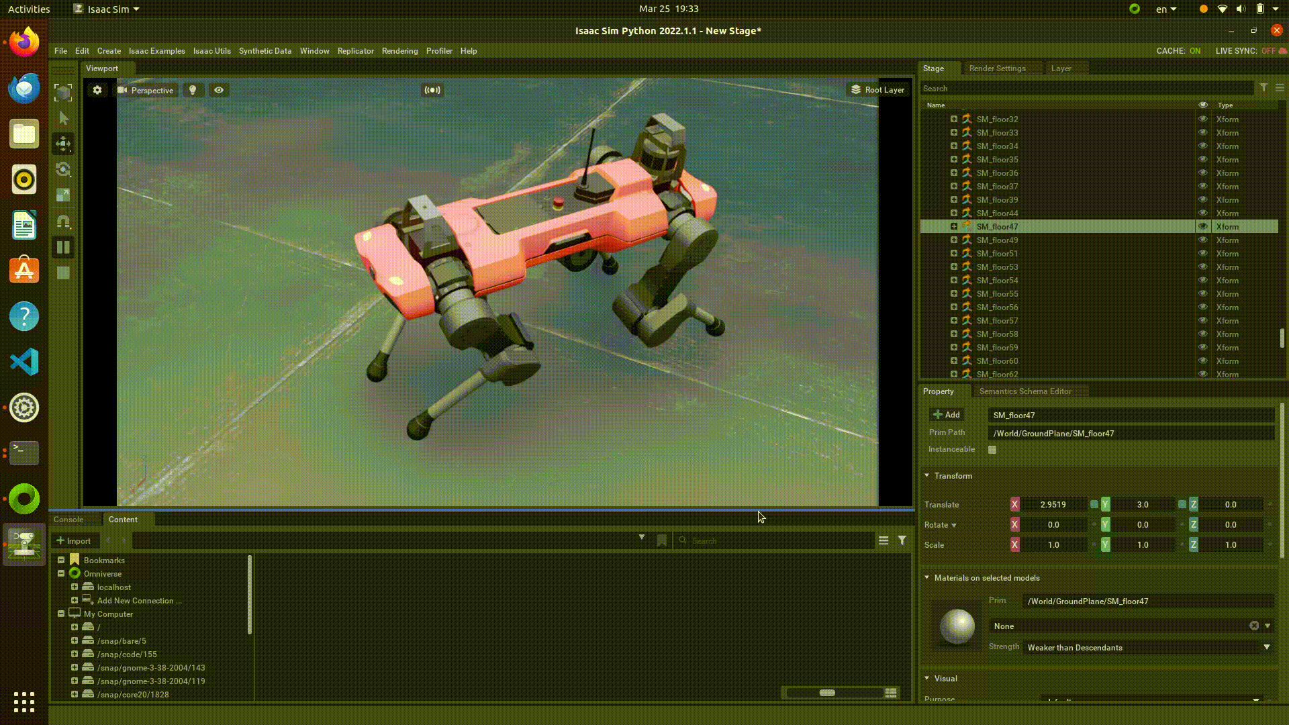1289x725 pixels.
Task: Toggle visibility of SM_floor35
Action: pos(1203,159)
